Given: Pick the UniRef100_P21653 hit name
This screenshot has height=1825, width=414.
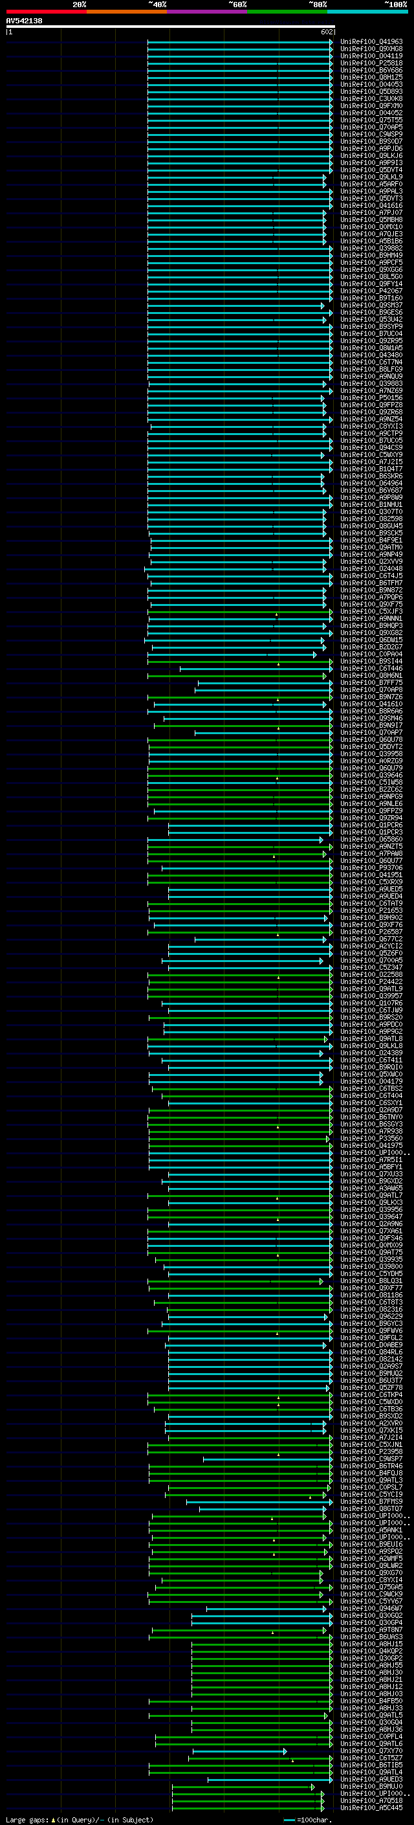Looking at the screenshot, I should click(x=371, y=910).
